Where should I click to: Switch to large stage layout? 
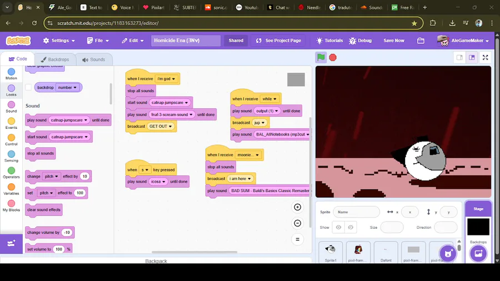(x=472, y=58)
